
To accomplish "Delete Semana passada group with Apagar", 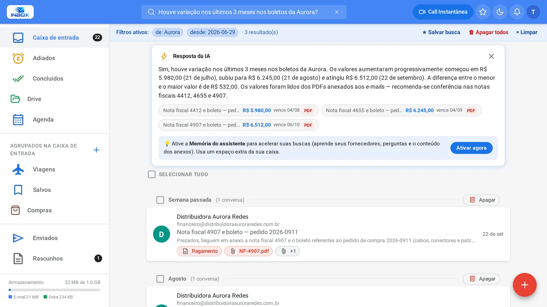I will [x=481, y=200].
